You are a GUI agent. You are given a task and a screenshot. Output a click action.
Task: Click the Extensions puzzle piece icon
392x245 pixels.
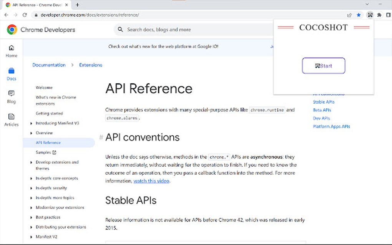point(379,15)
